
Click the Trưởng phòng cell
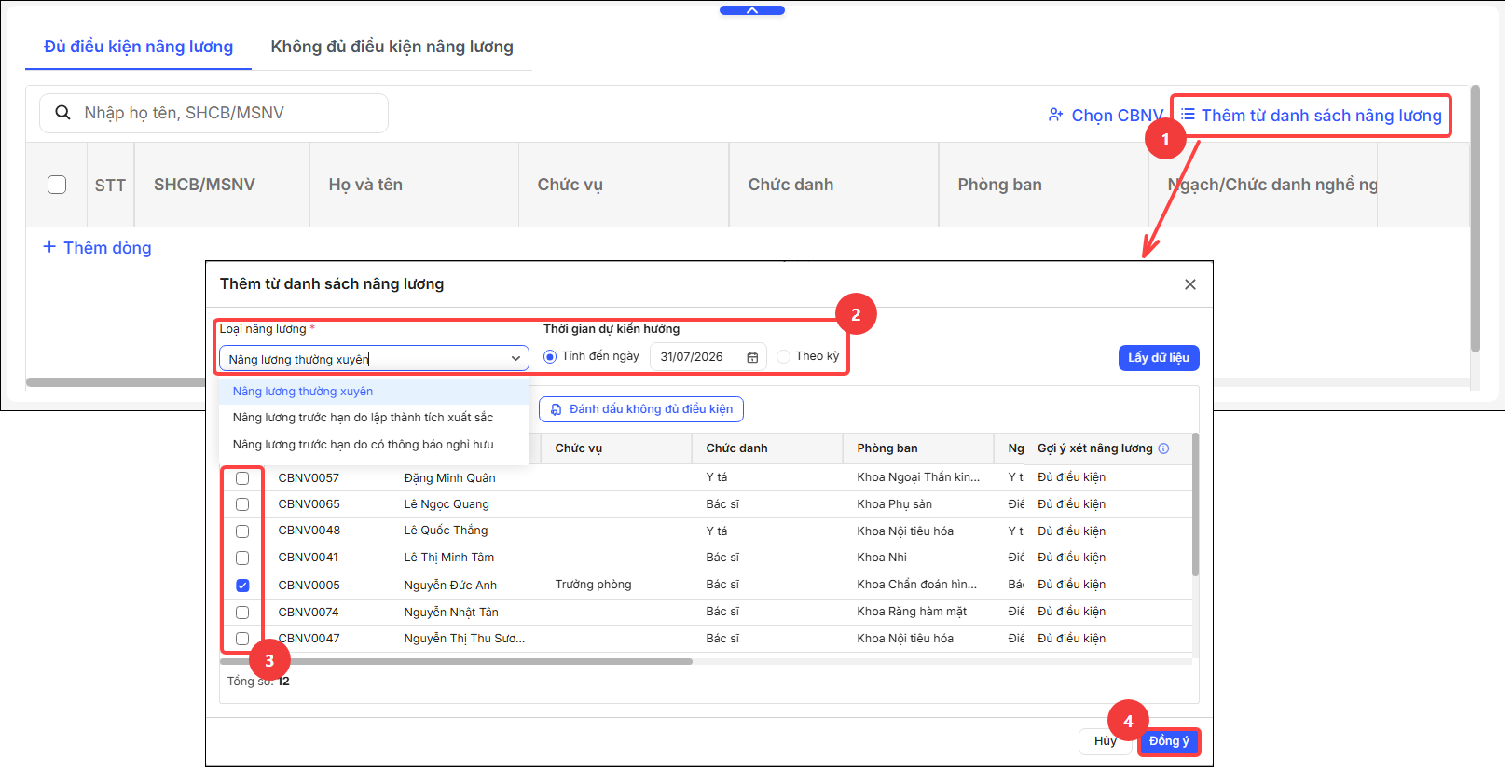click(594, 585)
